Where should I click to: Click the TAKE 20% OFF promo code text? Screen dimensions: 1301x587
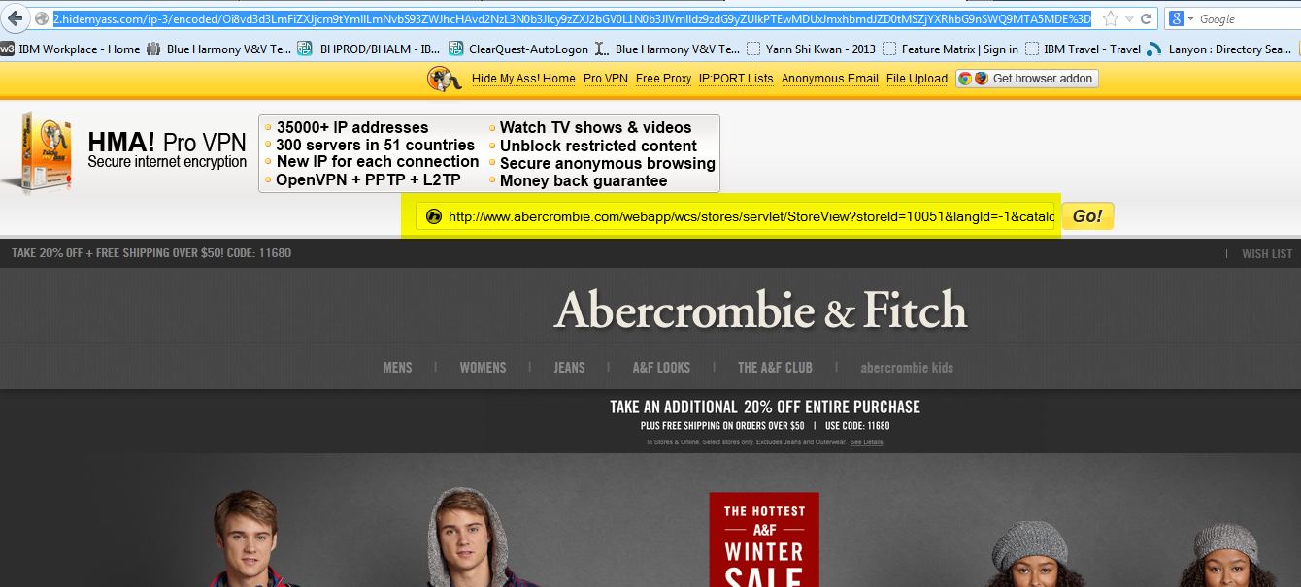tap(151, 253)
